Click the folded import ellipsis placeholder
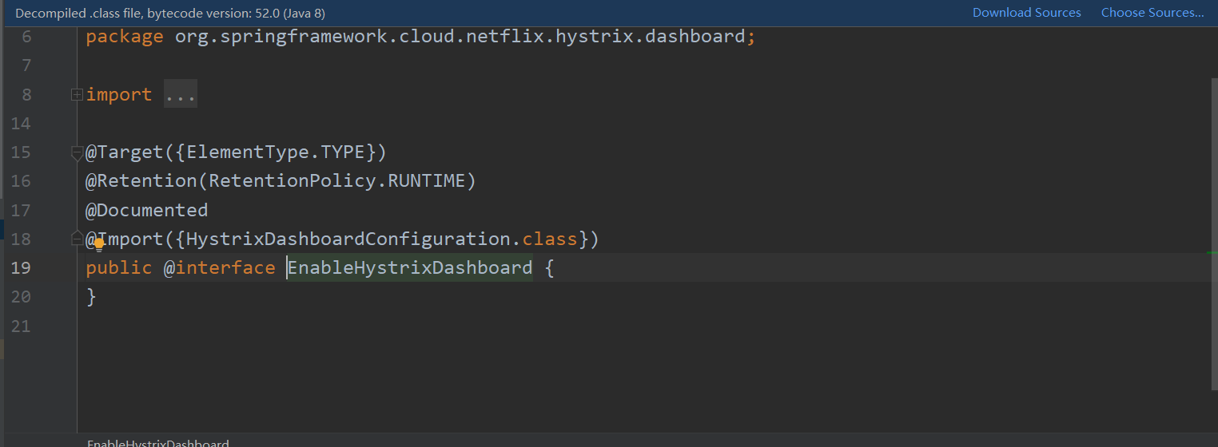The width and height of the screenshot is (1218, 447). click(181, 94)
